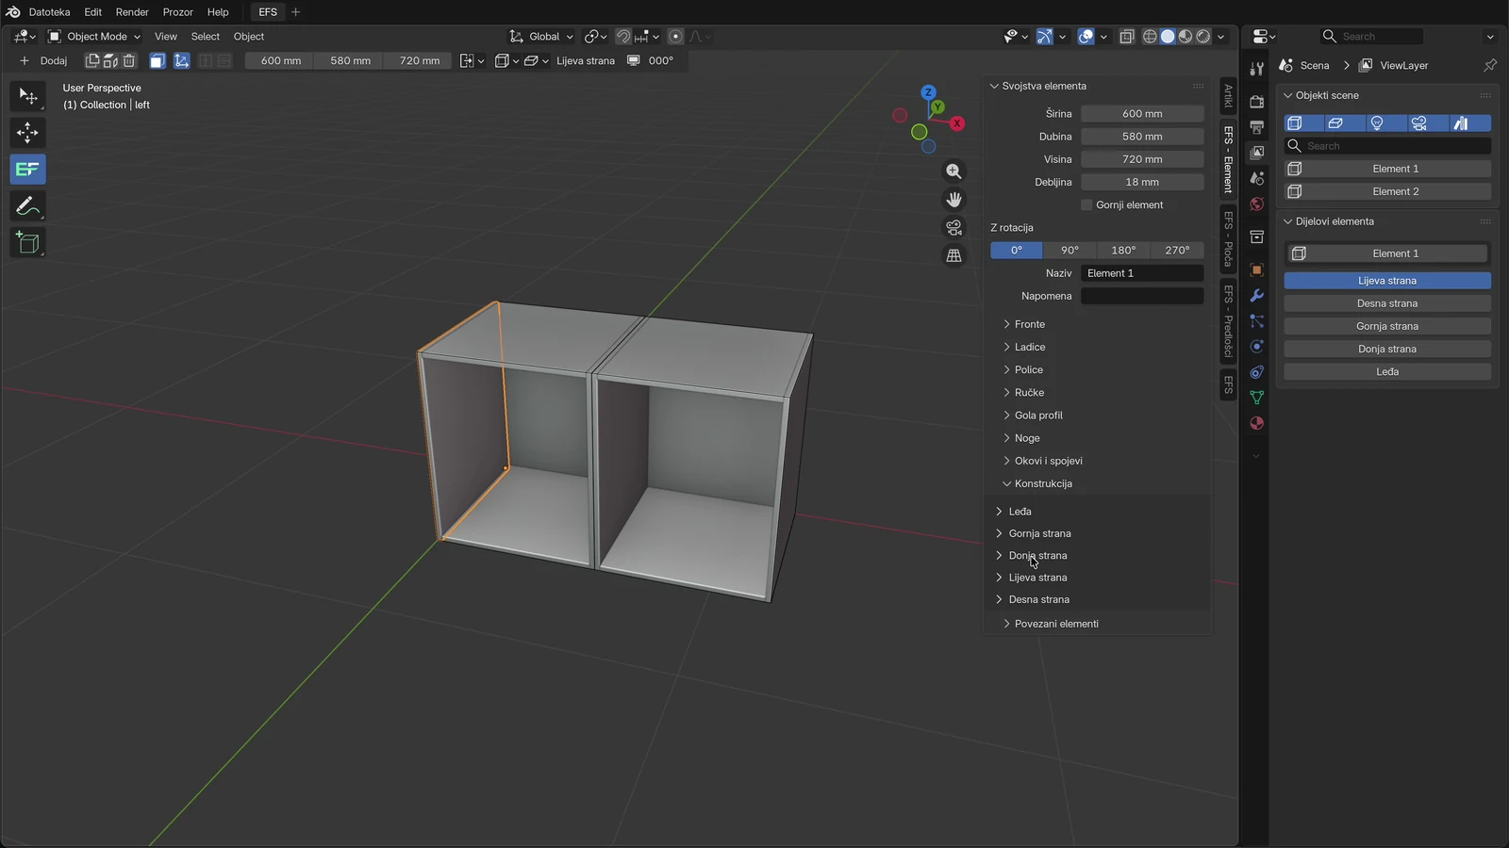Click the Desna strana button in Dijelovi elementa
Image resolution: width=1509 pixels, height=848 pixels.
1387,303
